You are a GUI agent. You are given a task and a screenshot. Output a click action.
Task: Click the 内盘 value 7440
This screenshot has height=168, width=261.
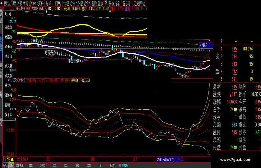click(233, 147)
